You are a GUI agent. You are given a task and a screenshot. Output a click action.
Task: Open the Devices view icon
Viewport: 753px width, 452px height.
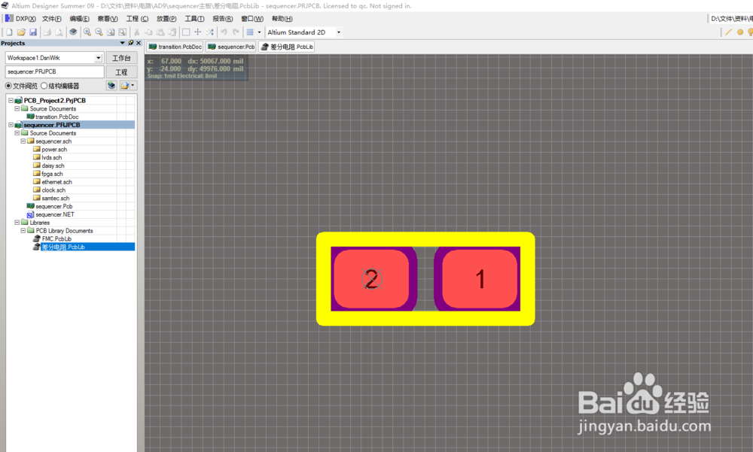click(73, 32)
